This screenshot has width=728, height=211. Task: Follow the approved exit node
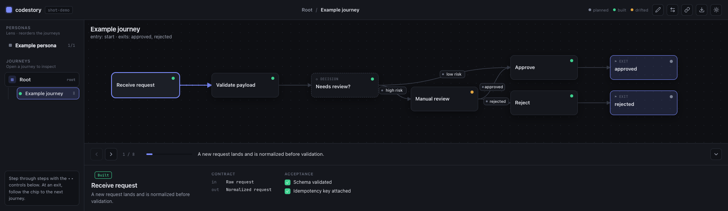pyautogui.click(x=644, y=68)
